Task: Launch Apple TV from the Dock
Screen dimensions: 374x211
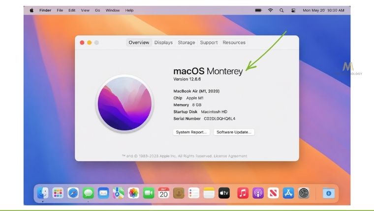Action: point(224,193)
